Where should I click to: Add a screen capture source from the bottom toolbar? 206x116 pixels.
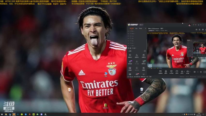(160, 72)
